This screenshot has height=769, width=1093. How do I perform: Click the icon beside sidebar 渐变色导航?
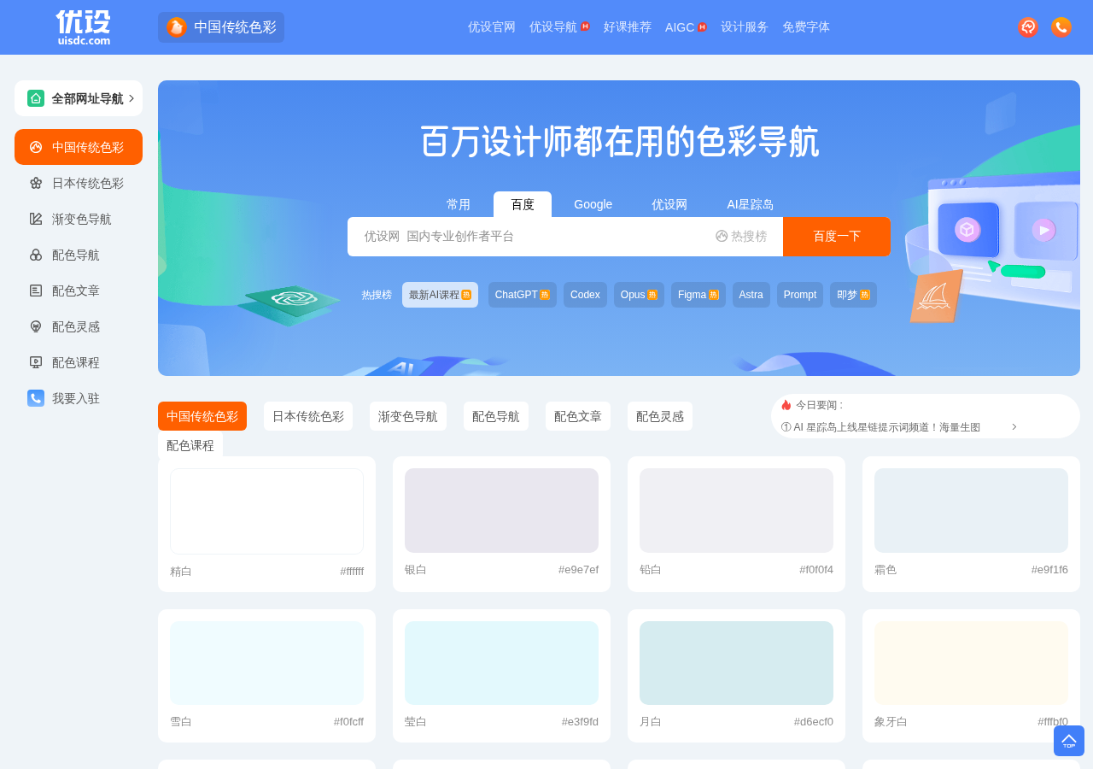tap(36, 219)
